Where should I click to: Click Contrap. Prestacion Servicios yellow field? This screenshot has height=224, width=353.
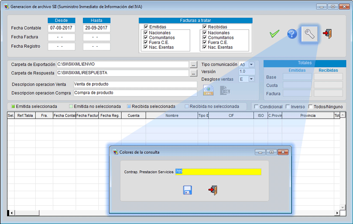[x=218, y=172]
